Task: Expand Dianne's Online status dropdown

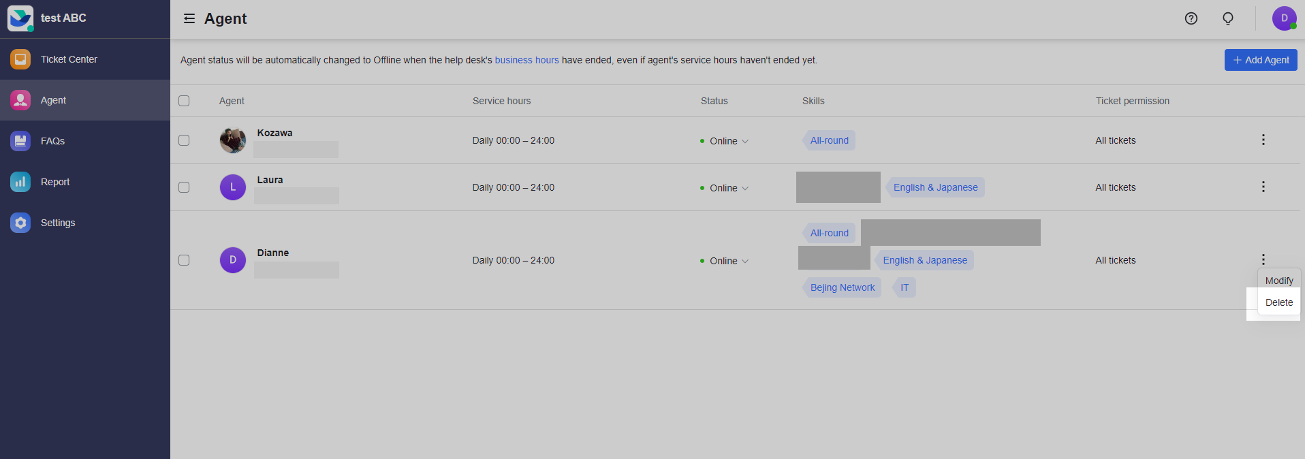Action: coord(725,261)
